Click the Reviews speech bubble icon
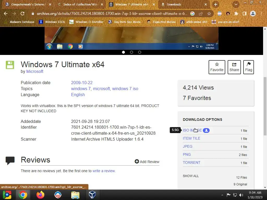 point(10,160)
